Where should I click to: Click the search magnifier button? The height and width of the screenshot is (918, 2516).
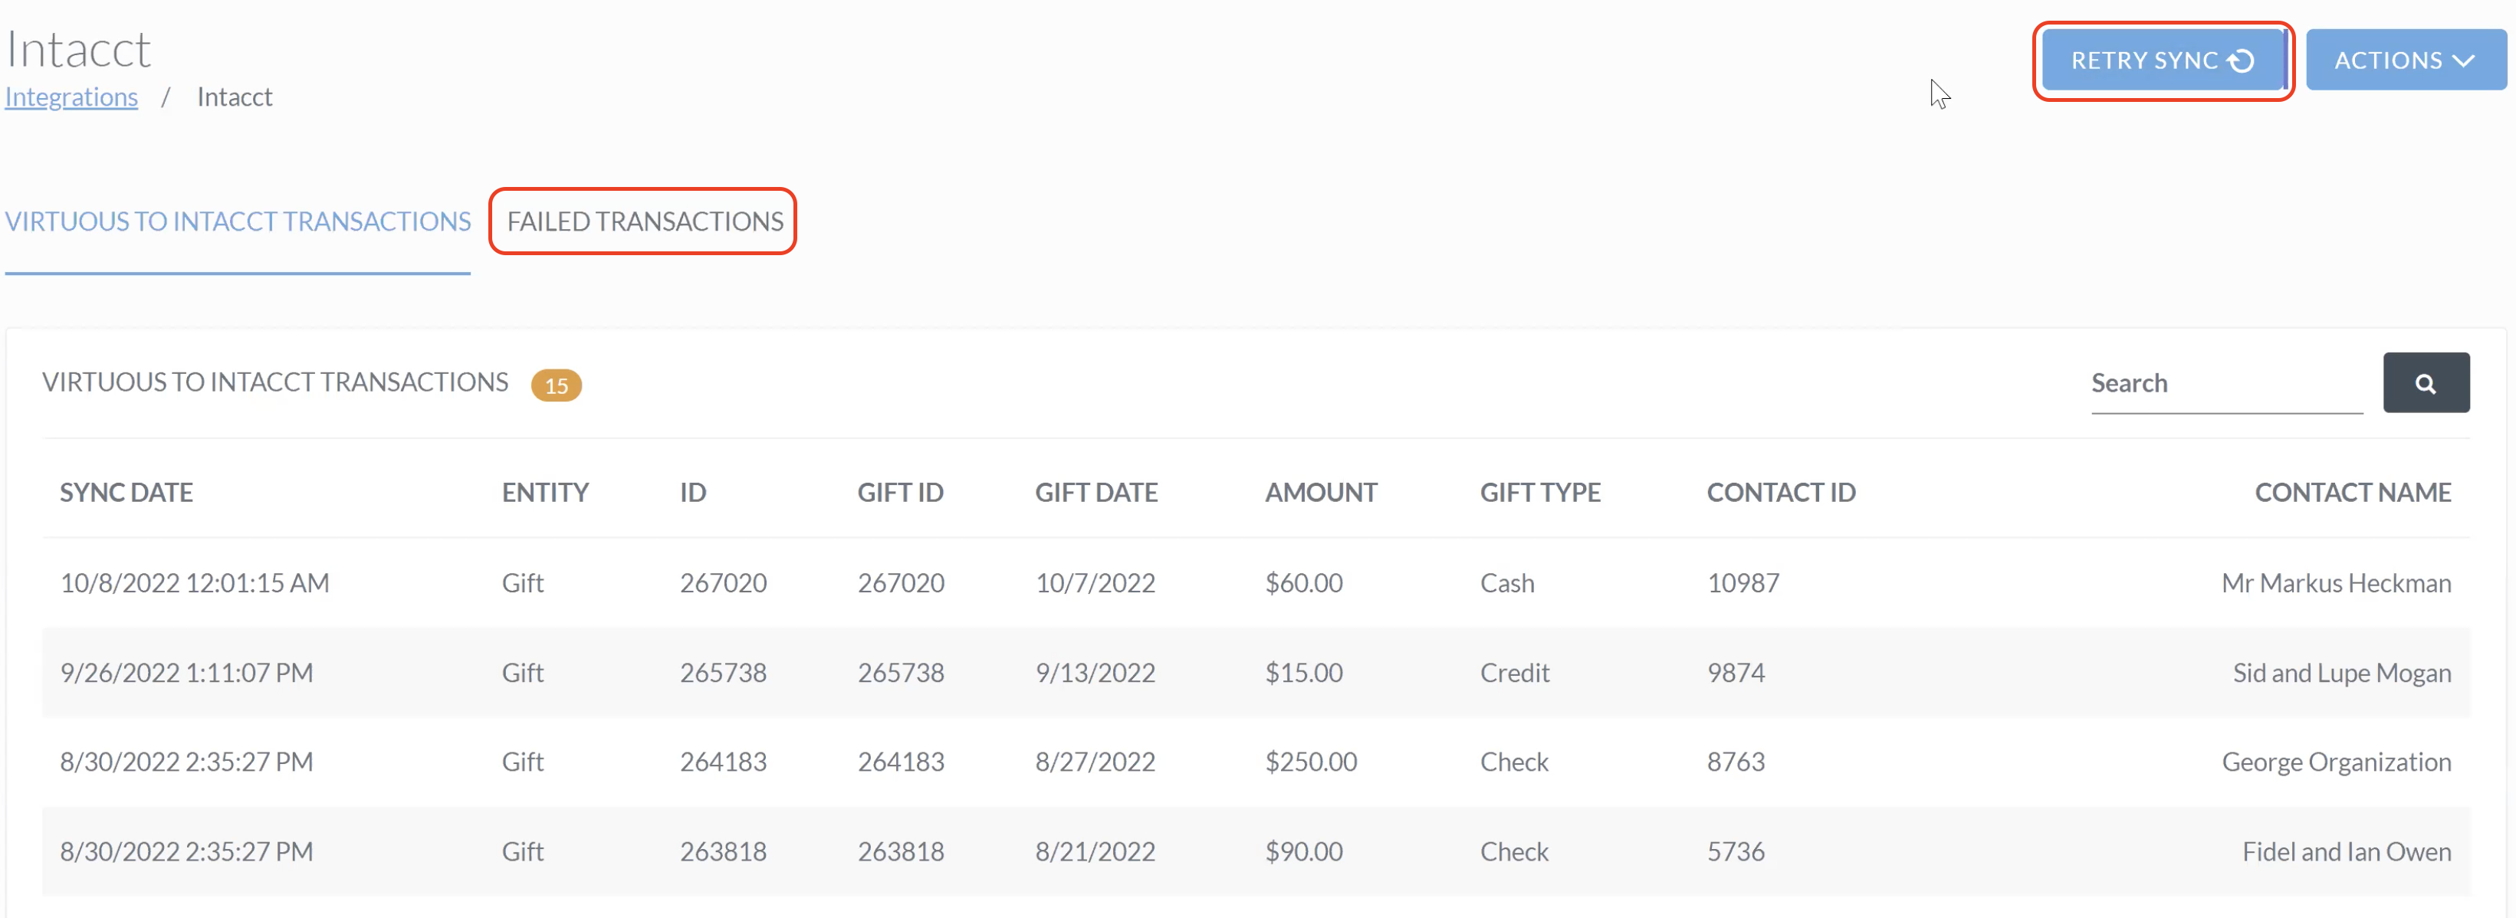tap(2426, 383)
